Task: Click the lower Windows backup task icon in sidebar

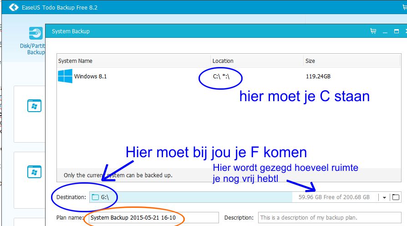Action: click(34, 172)
